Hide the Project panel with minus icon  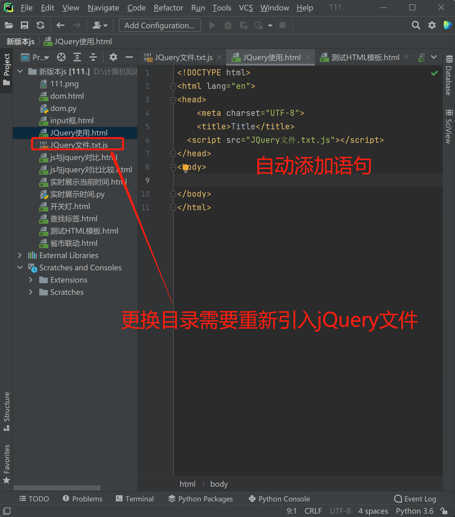pyautogui.click(x=129, y=57)
